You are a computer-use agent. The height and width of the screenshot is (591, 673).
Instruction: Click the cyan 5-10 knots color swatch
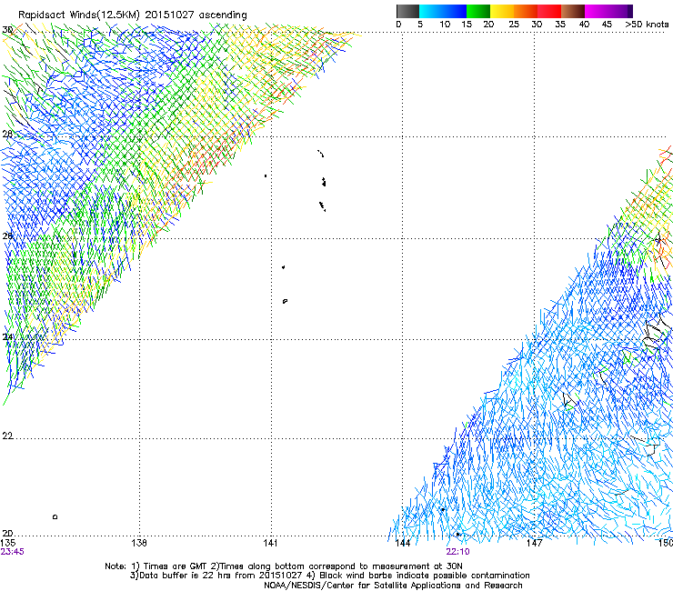[x=431, y=11]
